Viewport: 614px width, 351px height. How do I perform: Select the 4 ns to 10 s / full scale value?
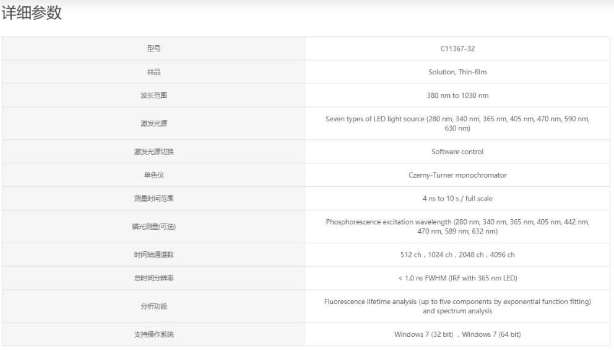click(x=457, y=199)
